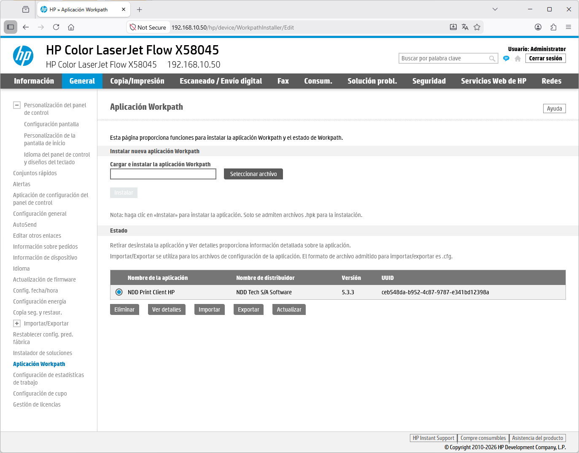Open Alertas in the sidebar
Viewport: 579px width, 453px height.
point(22,184)
